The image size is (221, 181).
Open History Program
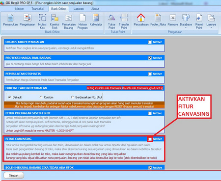click(83, 22)
